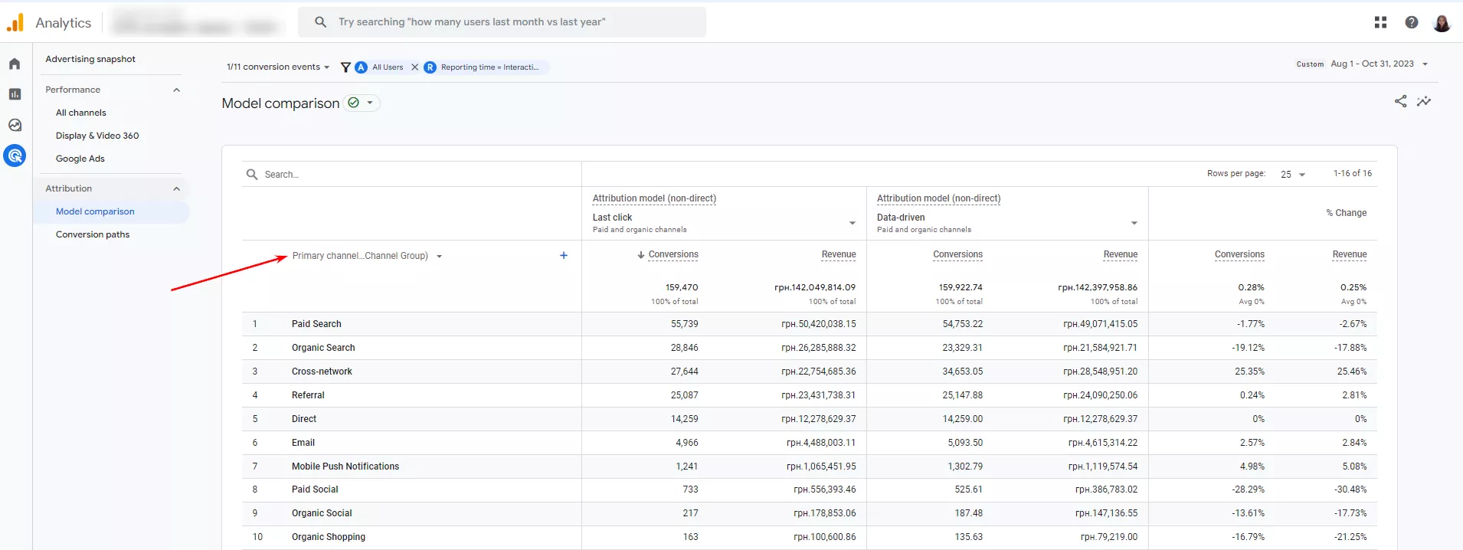The image size is (1463, 550).
Task: Open the Help question-mark icon
Action: (1412, 22)
